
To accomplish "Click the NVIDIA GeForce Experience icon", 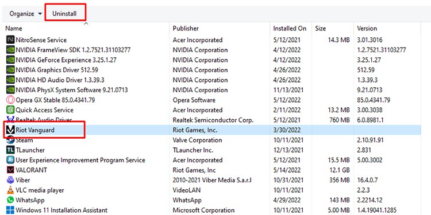I will pos(10,60).
